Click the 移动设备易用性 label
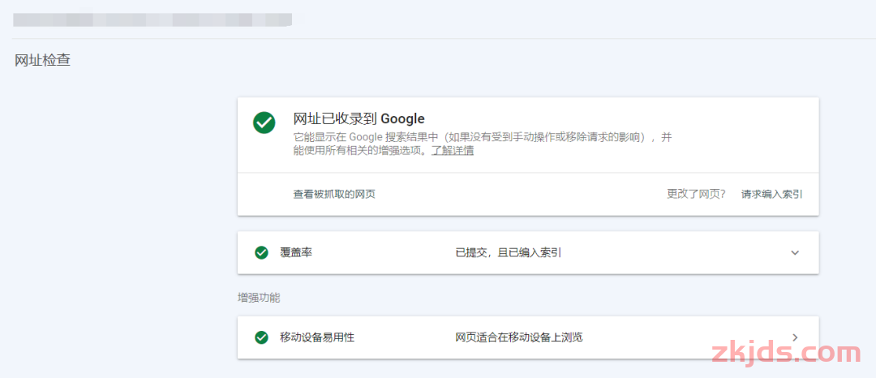 pos(317,337)
